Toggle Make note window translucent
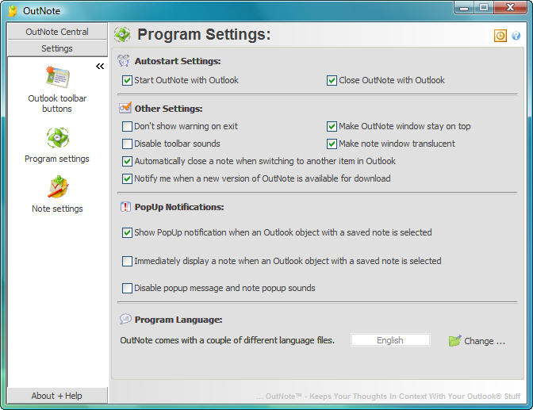Screen dimensions: 533x410 (x=332, y=144)
